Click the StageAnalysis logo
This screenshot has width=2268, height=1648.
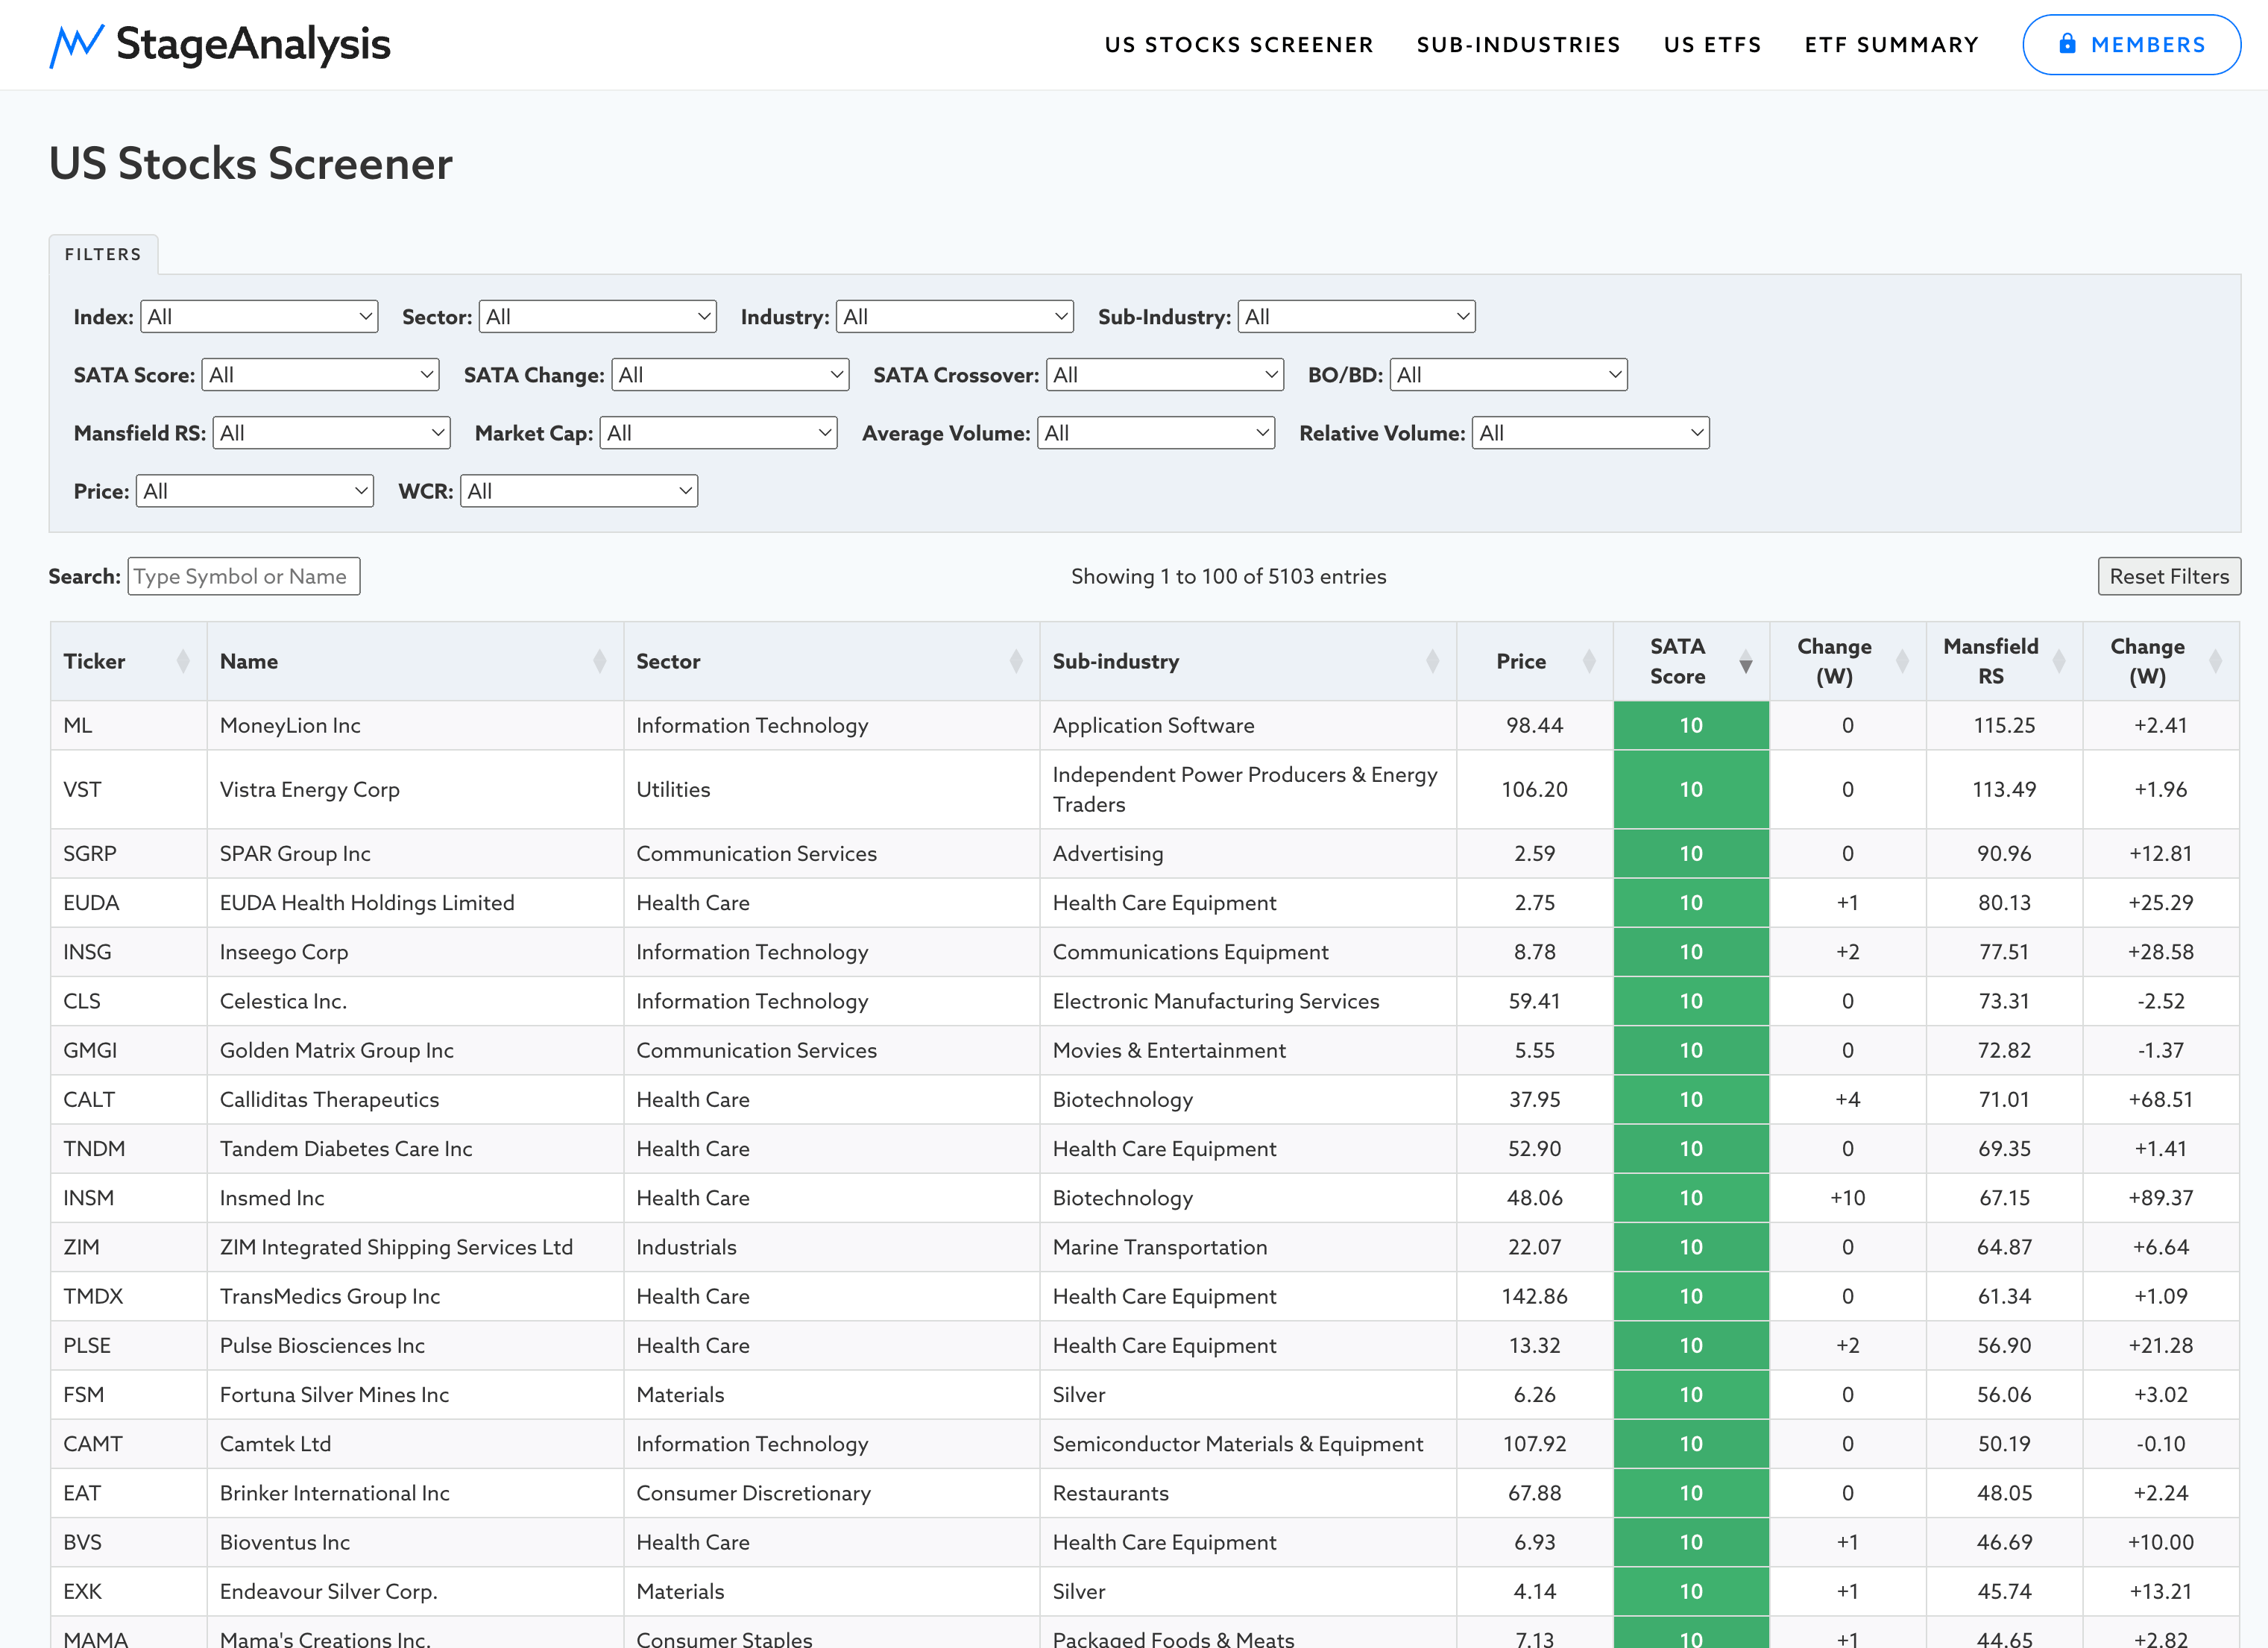tap(220, 45)
